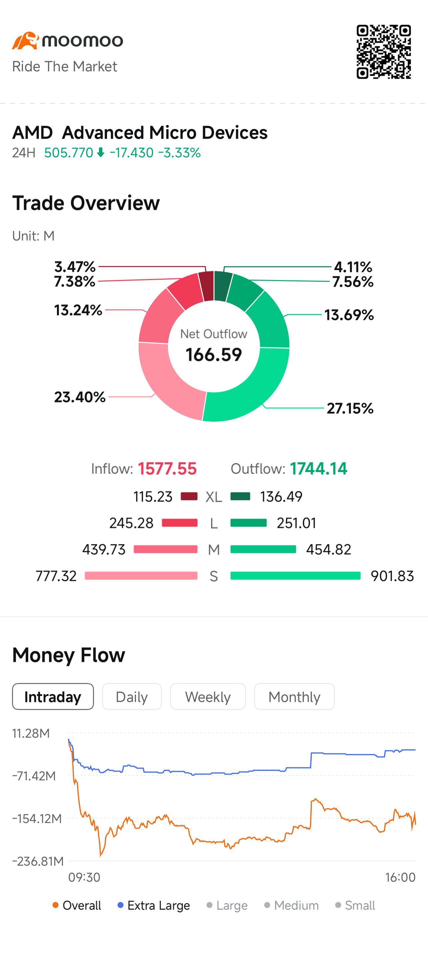Tap the blue Extra Large legend dot
Image resolution: width=428 pixels, height=973 pixels.
click(x=121, y=905)
